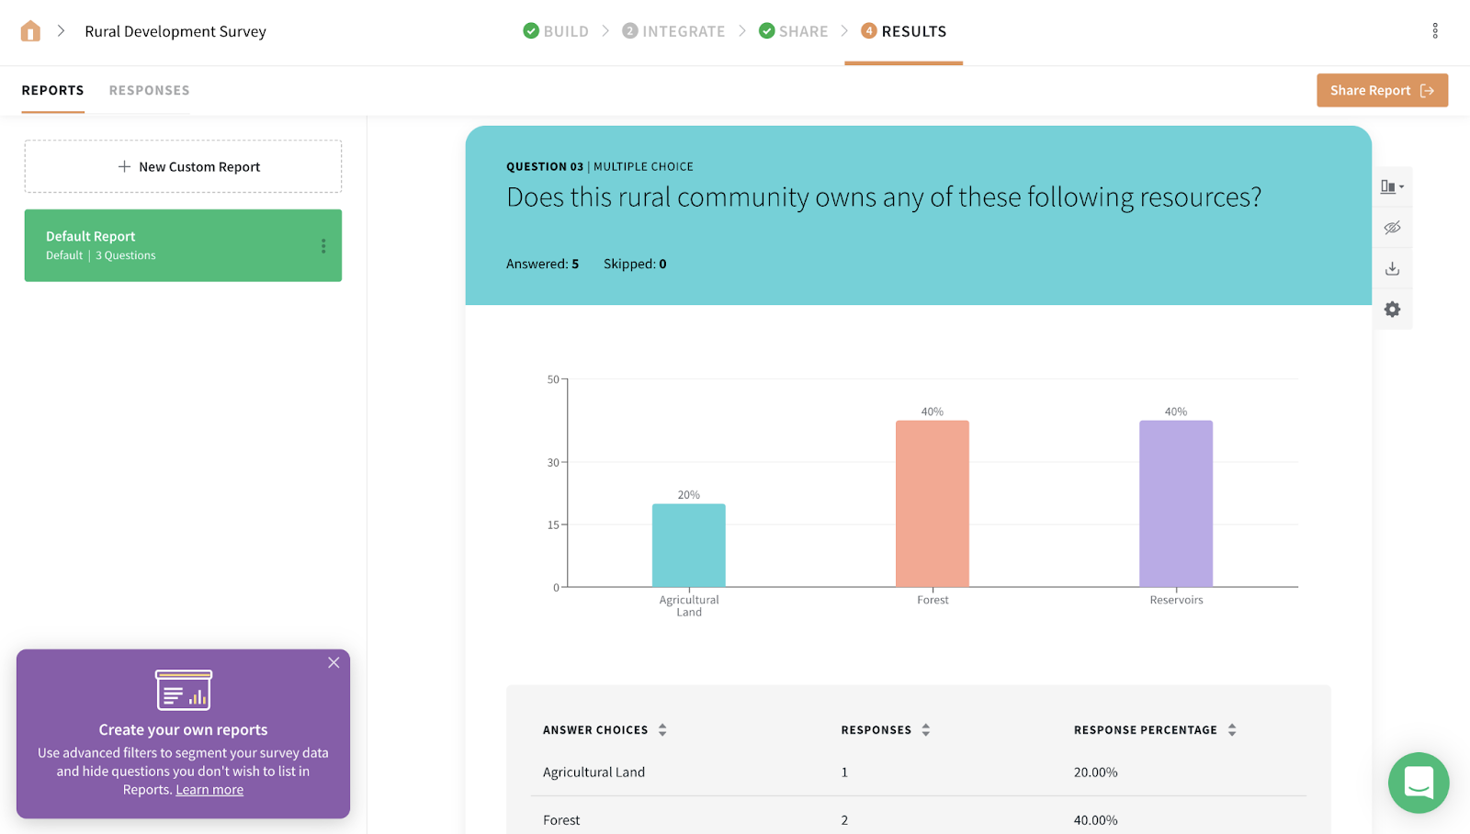Follow the Learn more link
1470x834 pixels.
tap(209, 790)
